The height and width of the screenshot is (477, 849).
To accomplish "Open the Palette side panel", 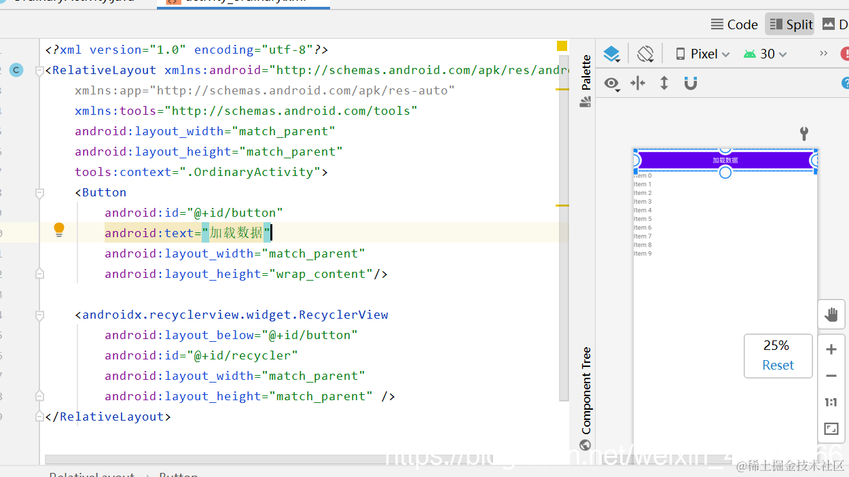I will point(585,82).
